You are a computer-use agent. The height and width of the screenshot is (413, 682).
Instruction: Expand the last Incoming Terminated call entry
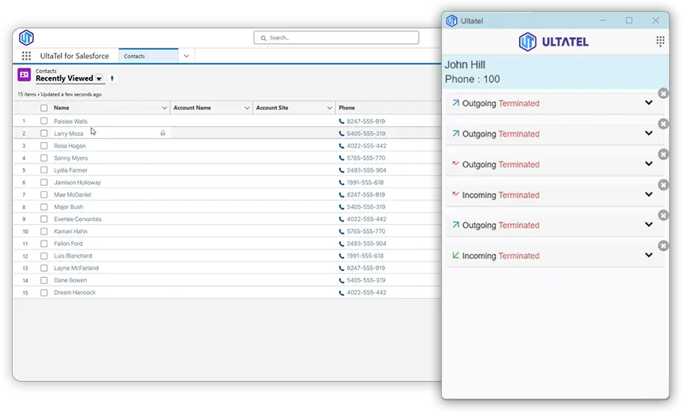[x=648, y=255]
